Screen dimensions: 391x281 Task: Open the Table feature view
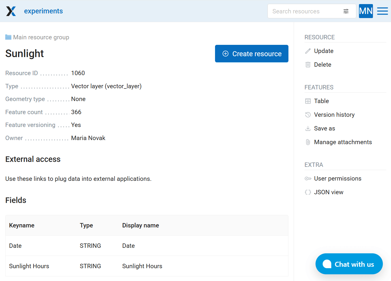pos(321,101)
